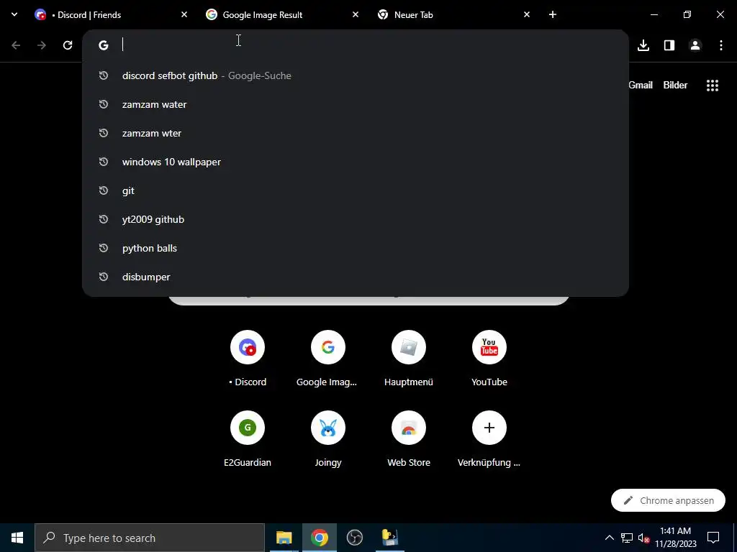Image resolution: width=737 pixels, height=552 pixels.
Task: Choose windows 10 wallpaper suggestion
Action: click(x=356, y=162)
